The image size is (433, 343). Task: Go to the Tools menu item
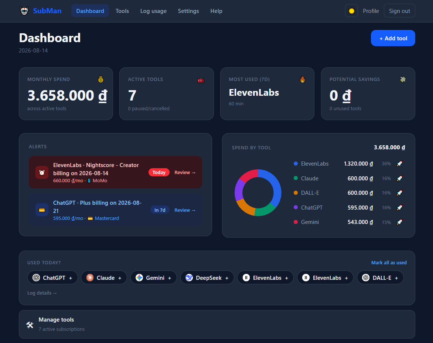pos(122,11)
